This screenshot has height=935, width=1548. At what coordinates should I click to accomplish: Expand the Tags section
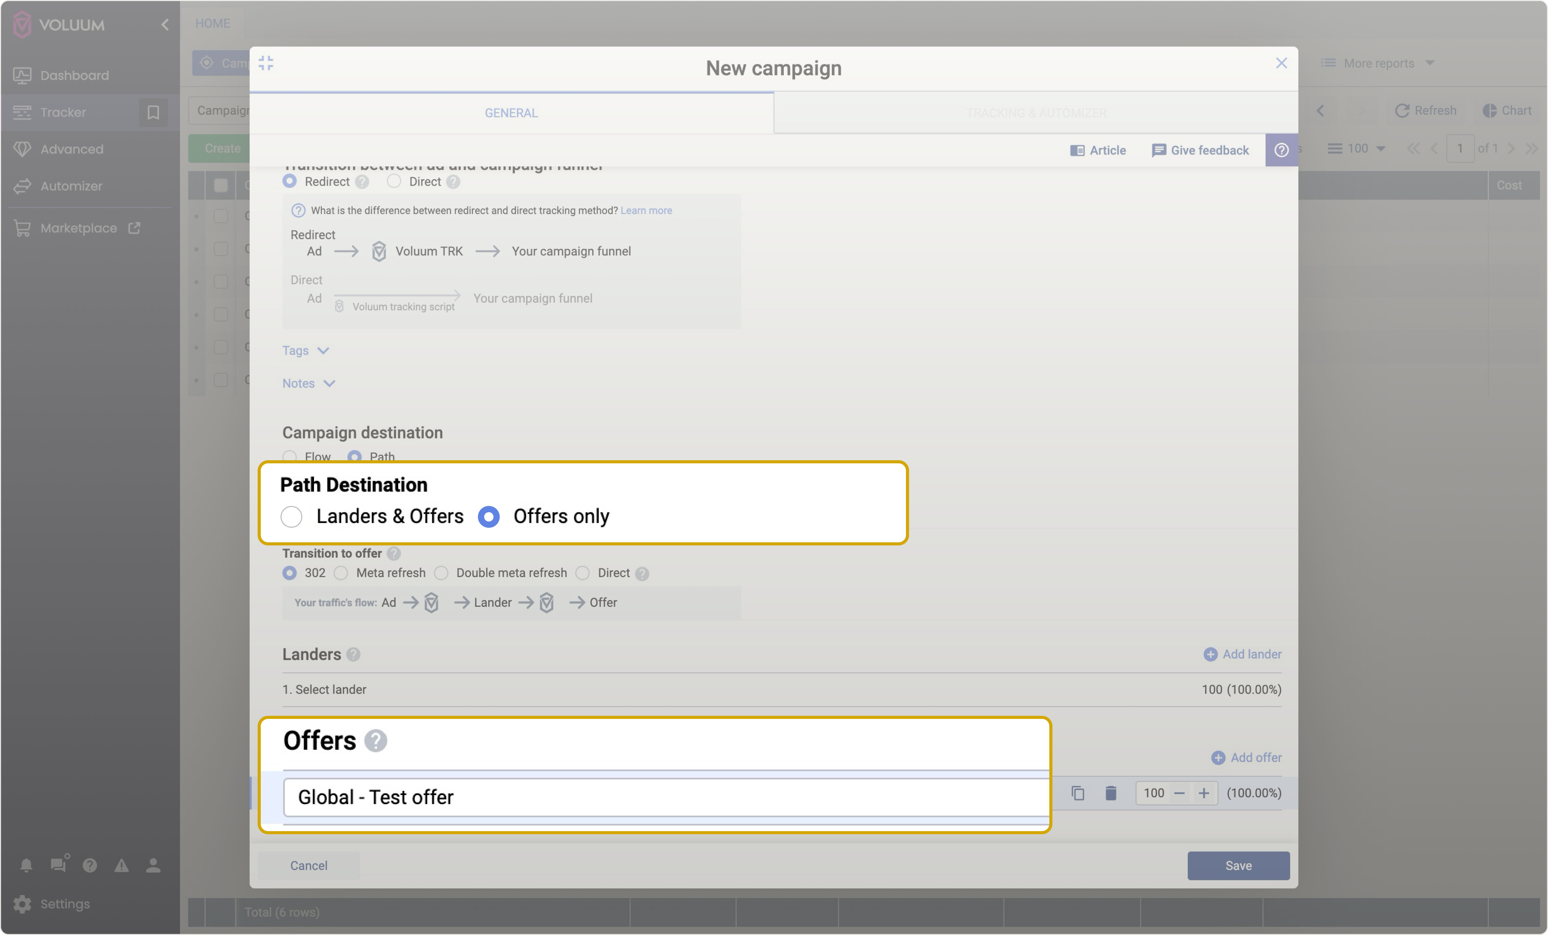click(x=305, y=351)
